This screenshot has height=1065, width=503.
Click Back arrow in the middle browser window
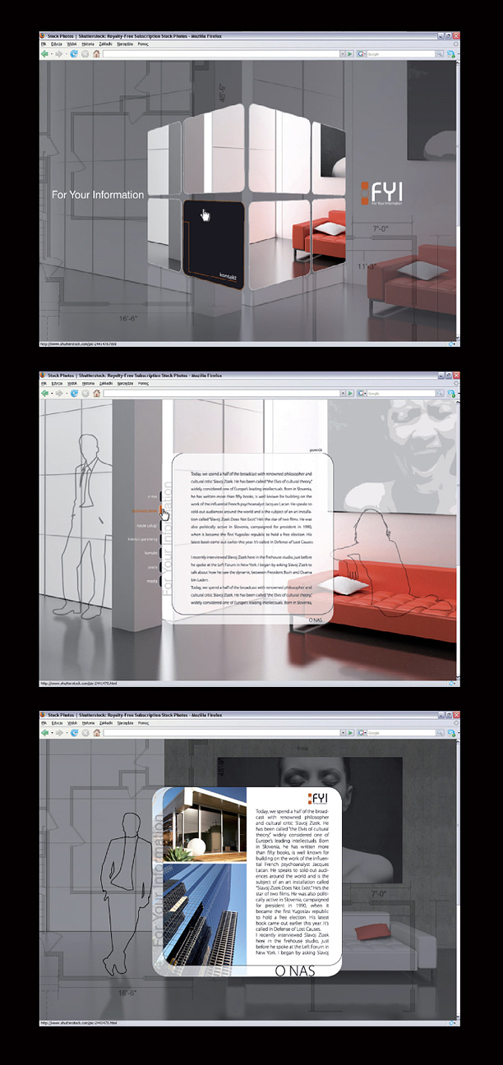point(46,394)
